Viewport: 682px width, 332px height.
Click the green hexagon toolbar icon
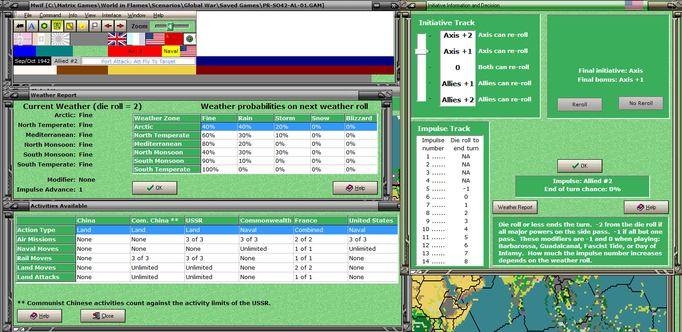(x=44, y=26)
